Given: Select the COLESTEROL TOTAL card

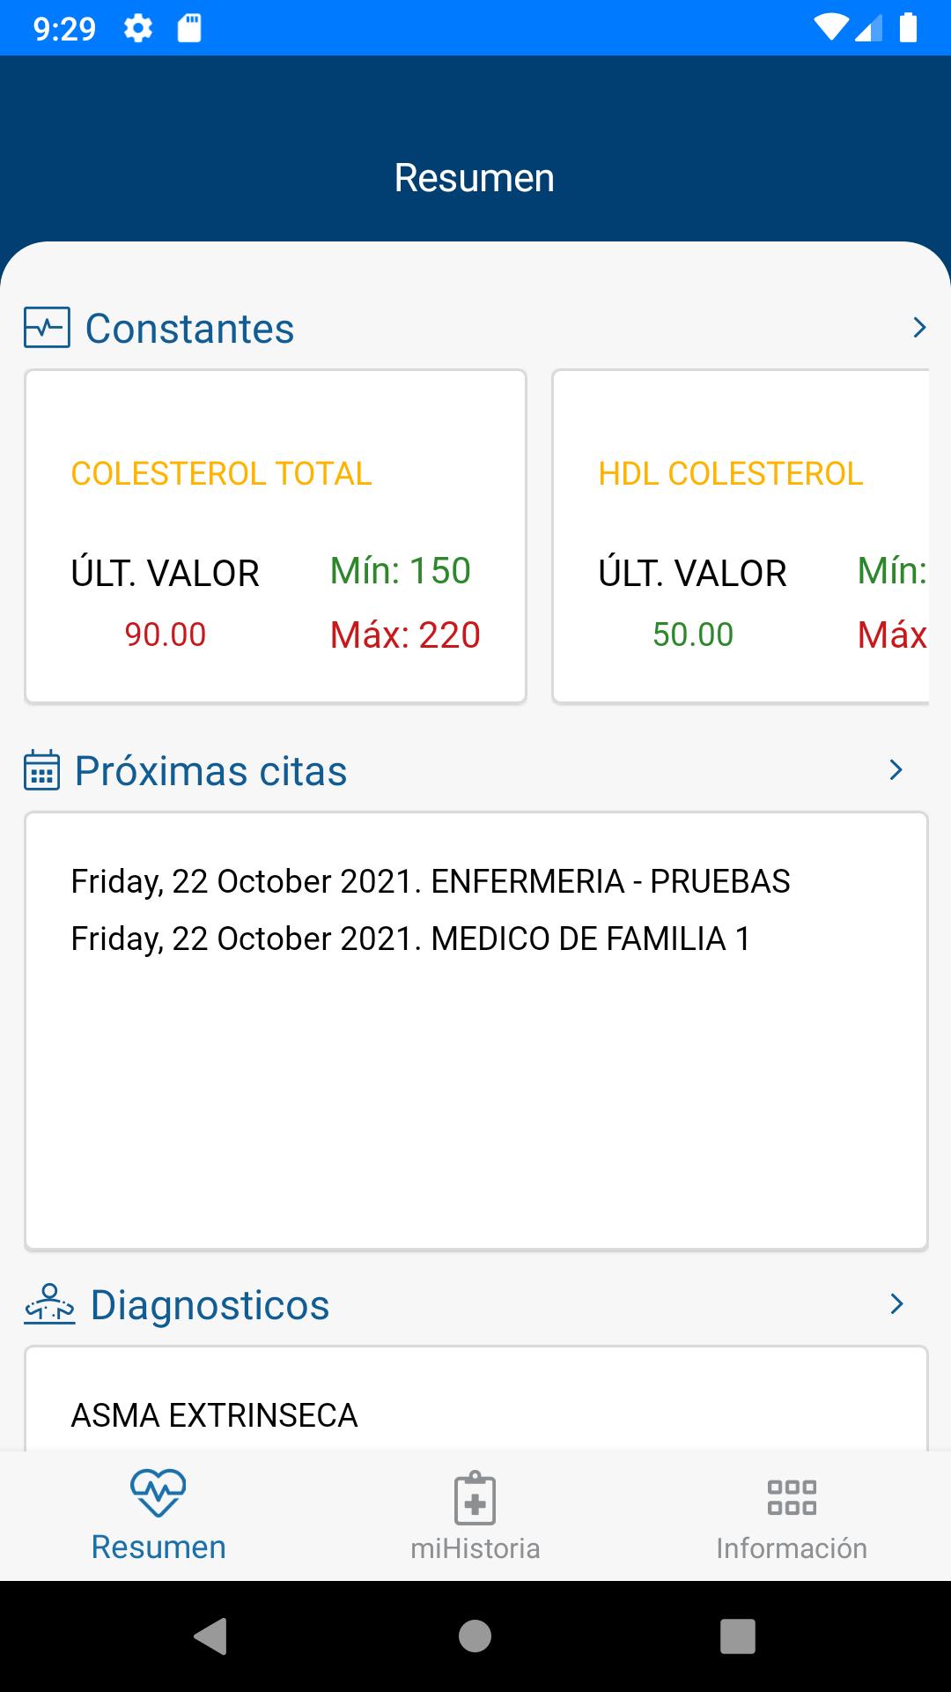Looking at the screenshot, I should click(276, 536).
